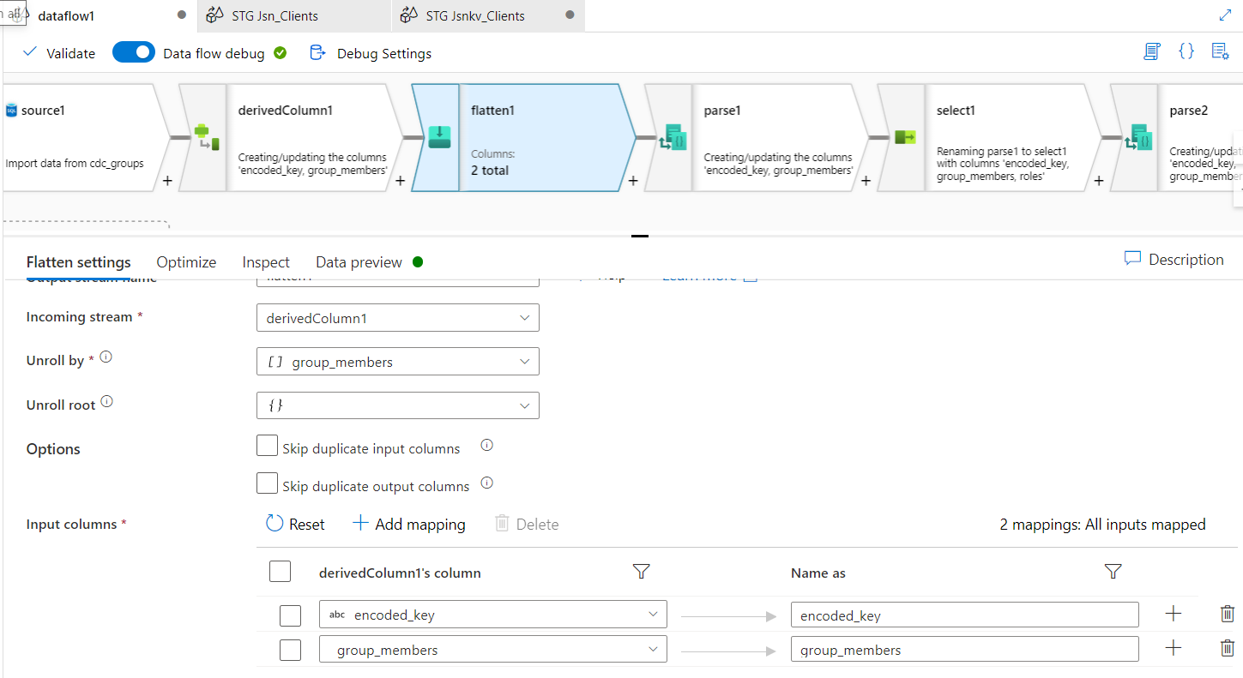Open Flatten settings tab
This screenshot has height=678, width=1243.
(x=79, y=262)
